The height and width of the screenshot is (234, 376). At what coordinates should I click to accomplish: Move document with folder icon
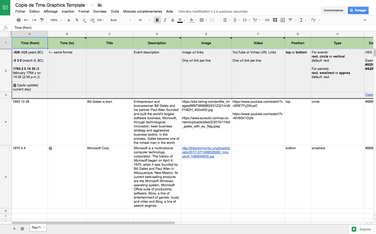(x=100, y=5)
